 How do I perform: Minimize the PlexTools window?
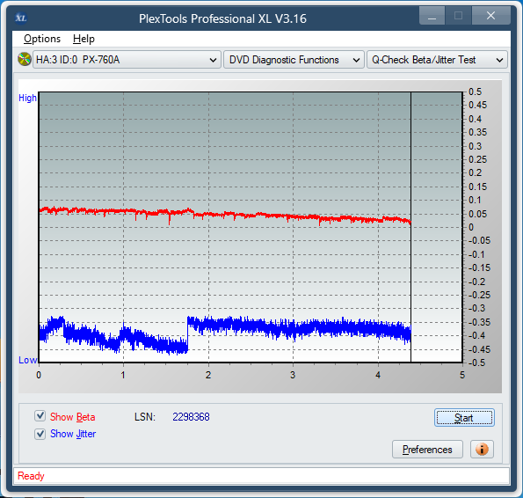coord(432,15)
